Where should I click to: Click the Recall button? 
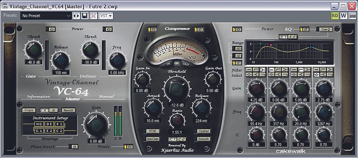(x=68, y=110)
